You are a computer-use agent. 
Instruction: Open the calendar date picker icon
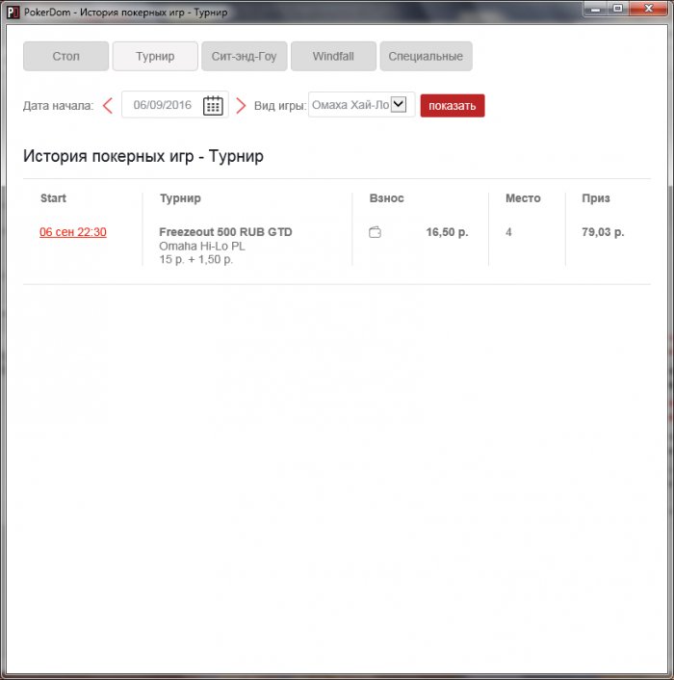pos(213,105)
